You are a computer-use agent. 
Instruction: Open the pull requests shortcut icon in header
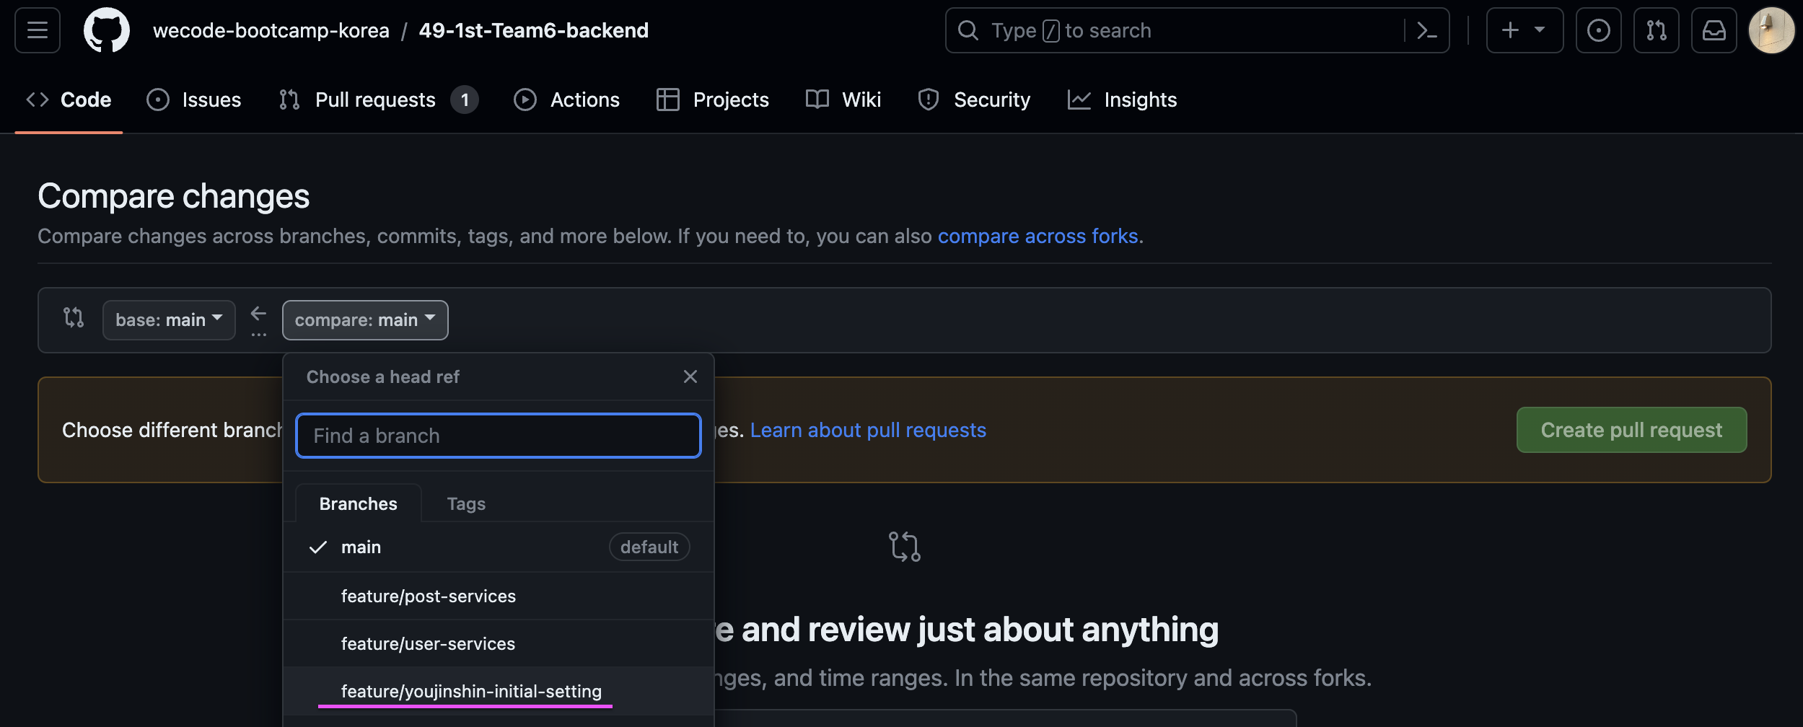click(x=1656, y=30)
